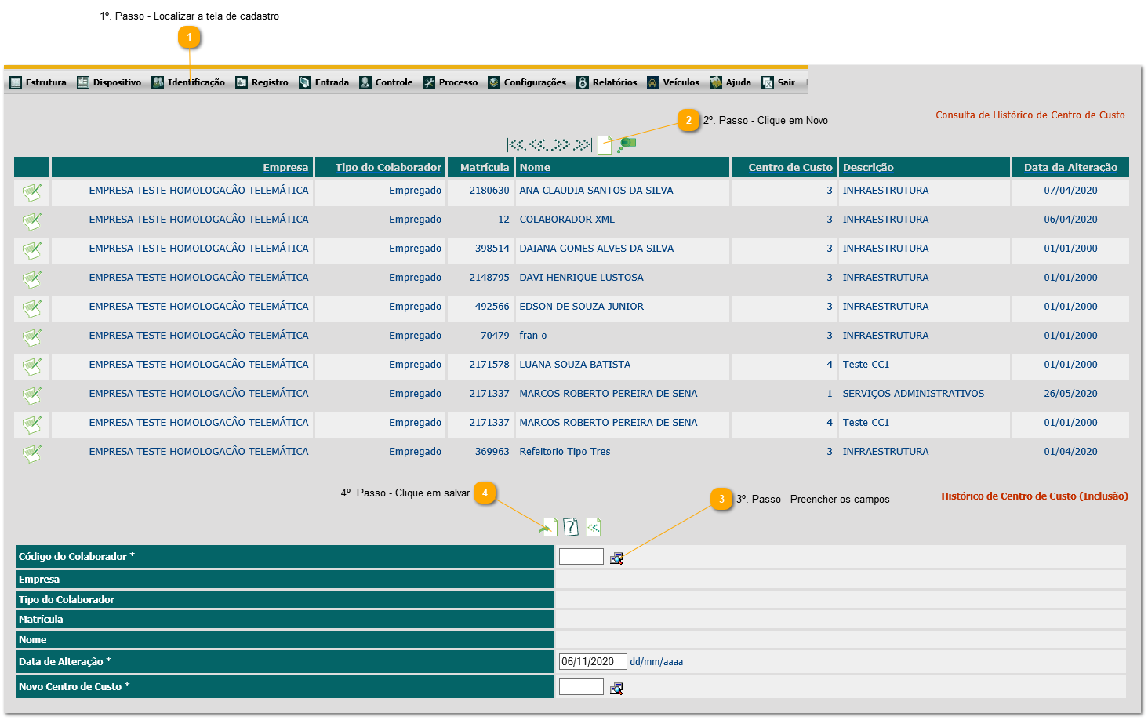Click the Empresa column header
Image resolution: width=1148 pixels, height=720 pixels.
point(182,167)
